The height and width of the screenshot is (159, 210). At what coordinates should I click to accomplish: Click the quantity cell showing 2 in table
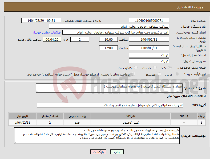tap(50, 123)
